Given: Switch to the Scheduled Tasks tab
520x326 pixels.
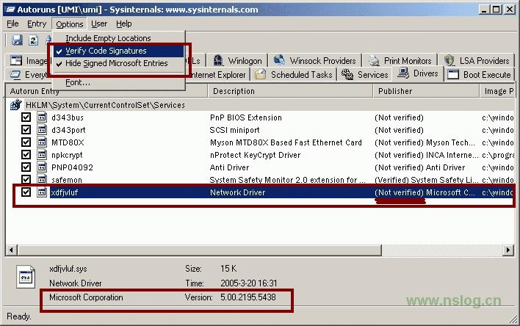Looking at the screenshot, I should point(294,75).
